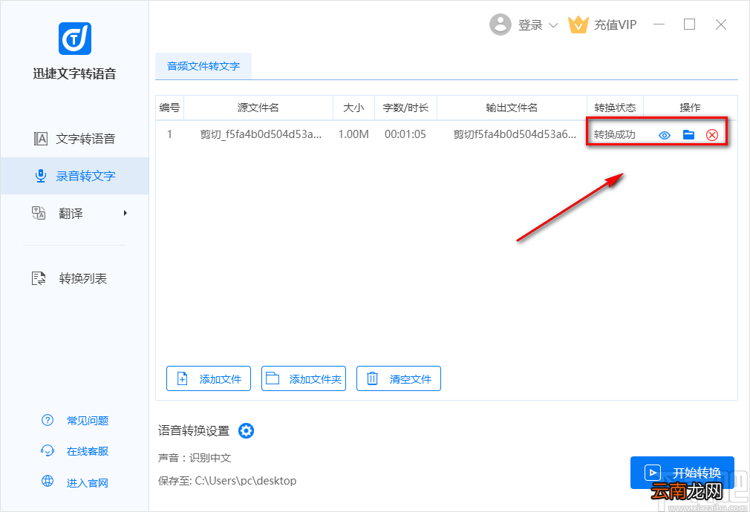
Task: Click the 迅捷文字转语音 app logo
Action: click(x=74, y=39)
